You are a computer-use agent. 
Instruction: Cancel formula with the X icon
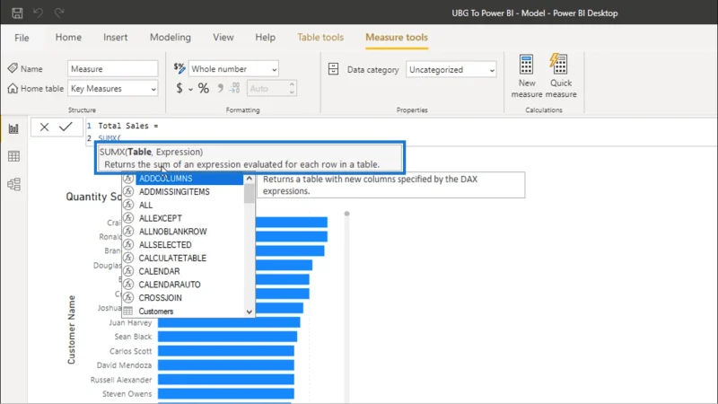point(44,127)
